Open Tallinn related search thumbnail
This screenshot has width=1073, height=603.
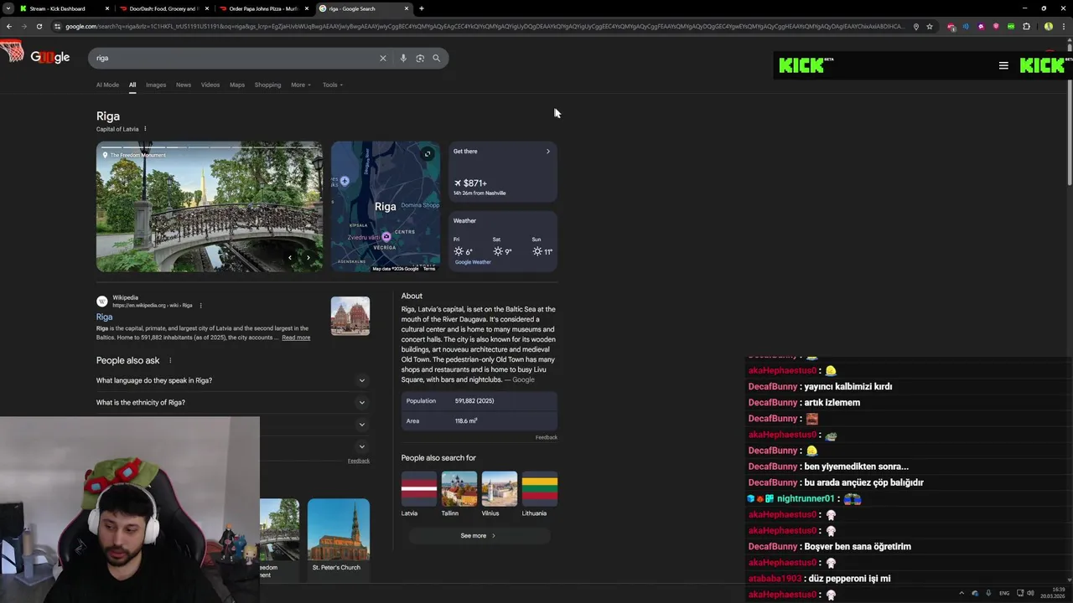pos(459,494)
